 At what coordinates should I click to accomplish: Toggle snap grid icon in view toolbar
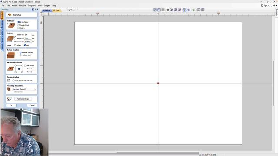click(x=163, y=10)
